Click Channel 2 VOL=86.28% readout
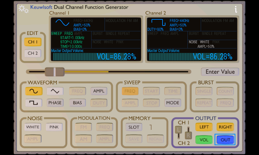The width and height of the screenshot is (259, 155). click(x=212, y=57)
